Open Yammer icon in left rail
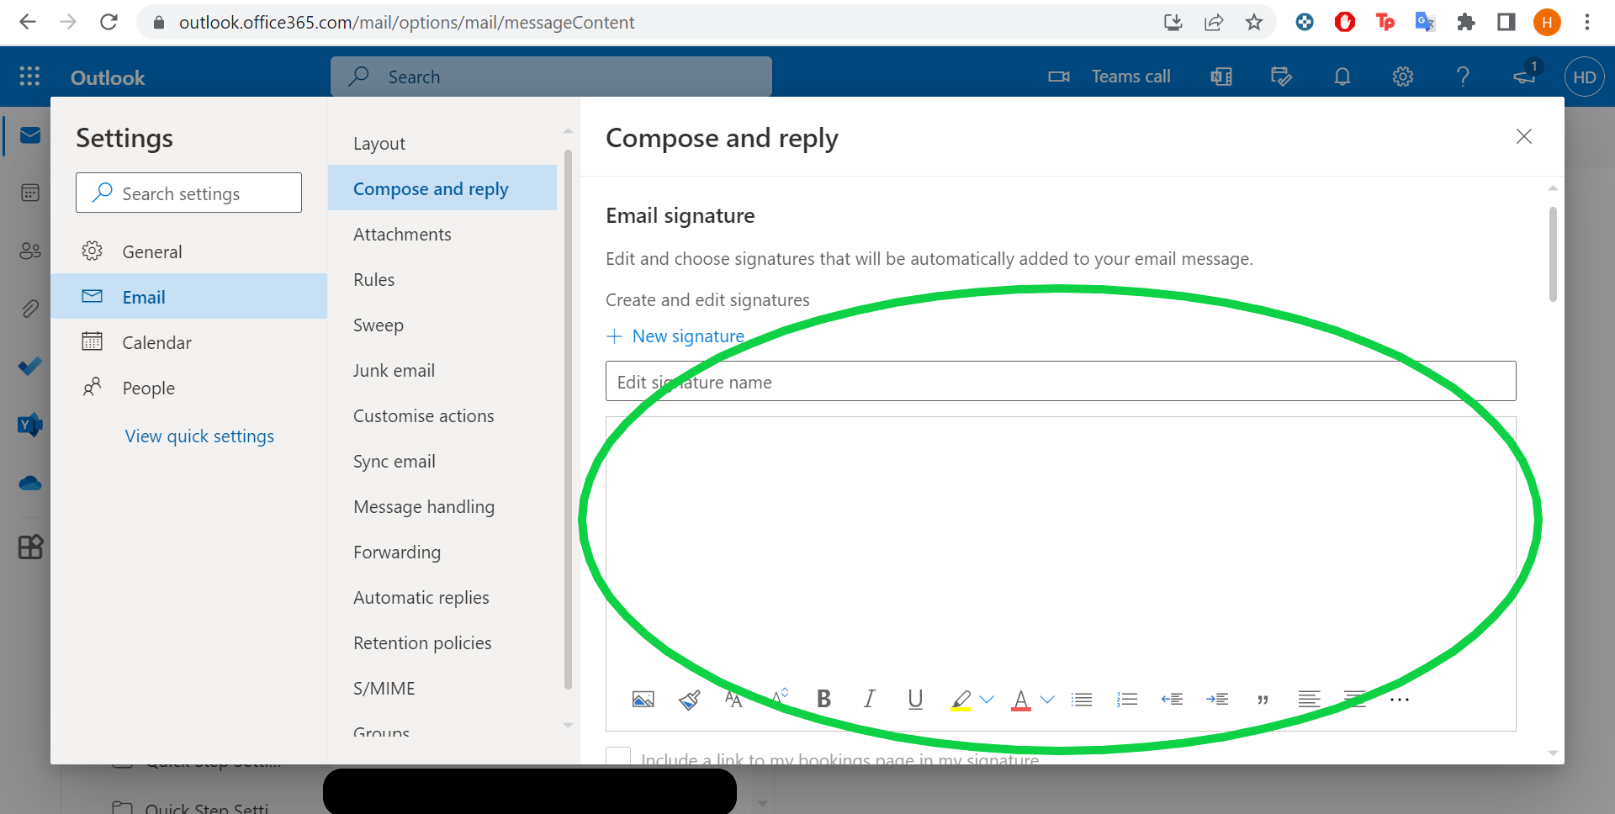The width and height of the screenshot is (1615, 814). click(x=30, y=425)
